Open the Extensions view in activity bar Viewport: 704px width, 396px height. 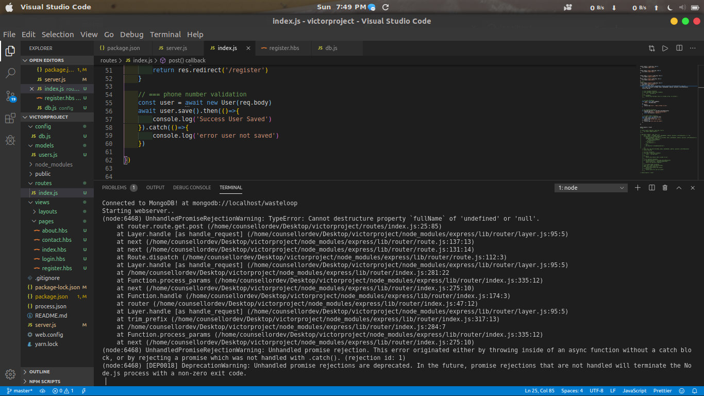pos(10,119)
